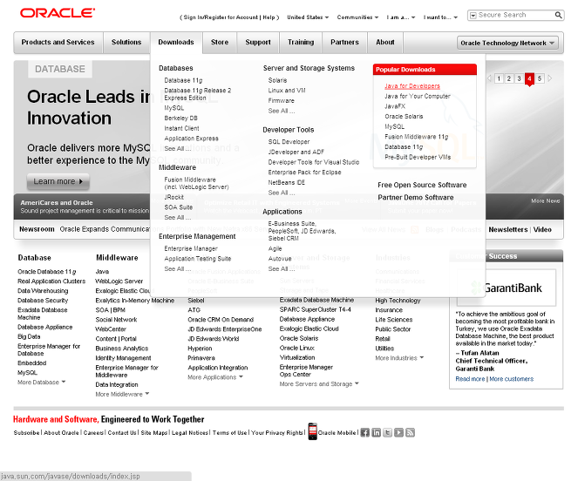Click the Oracle Mobile phone icon
The height and width of the screenshot is (481, 578).
(313, 431)
